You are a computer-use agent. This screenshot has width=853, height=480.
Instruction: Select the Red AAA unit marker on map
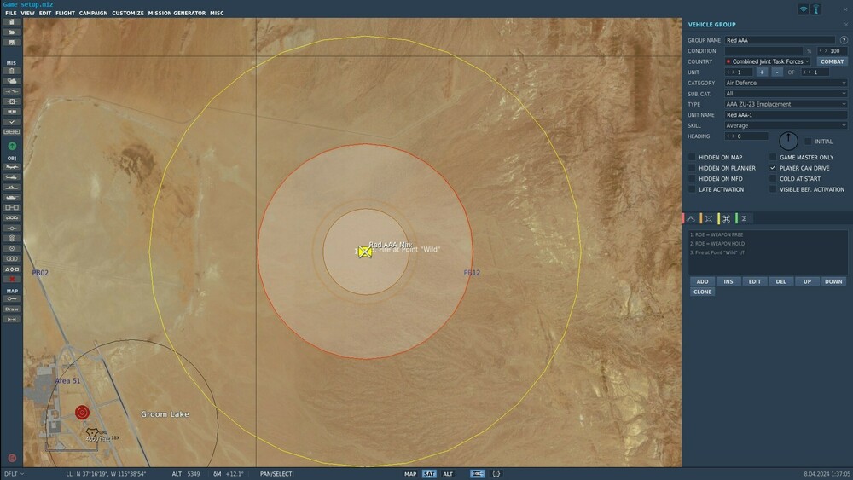tap(365, 252)
